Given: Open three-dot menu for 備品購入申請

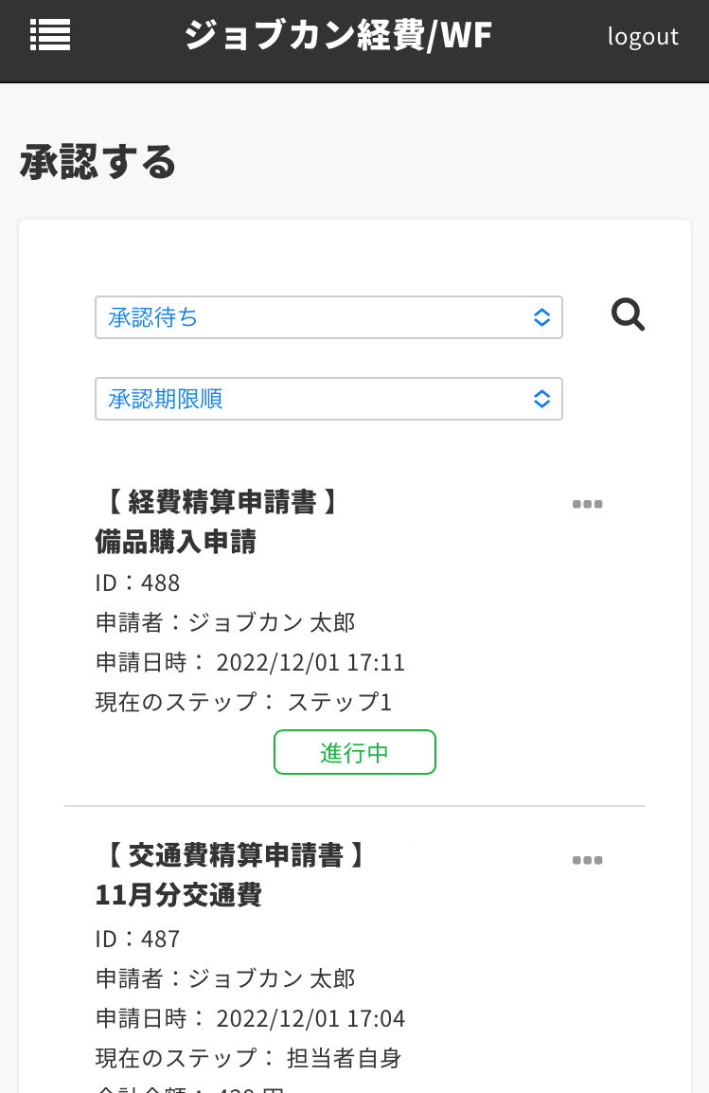Looking at the screenshot, I should pyautogui.click(x=587, y=504).
